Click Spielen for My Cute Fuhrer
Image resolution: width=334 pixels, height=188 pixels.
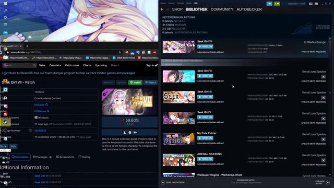(x=205, y=138)
